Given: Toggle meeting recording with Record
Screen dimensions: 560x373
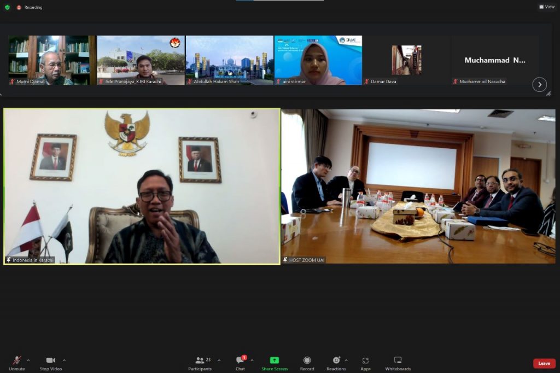Looking at the screenshot, I should (x=307, y=361).
